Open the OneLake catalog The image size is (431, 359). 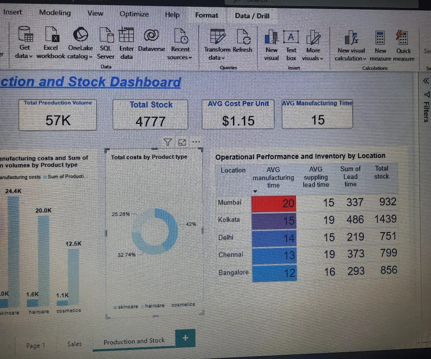pyautogui.click(x=80, y=43)
